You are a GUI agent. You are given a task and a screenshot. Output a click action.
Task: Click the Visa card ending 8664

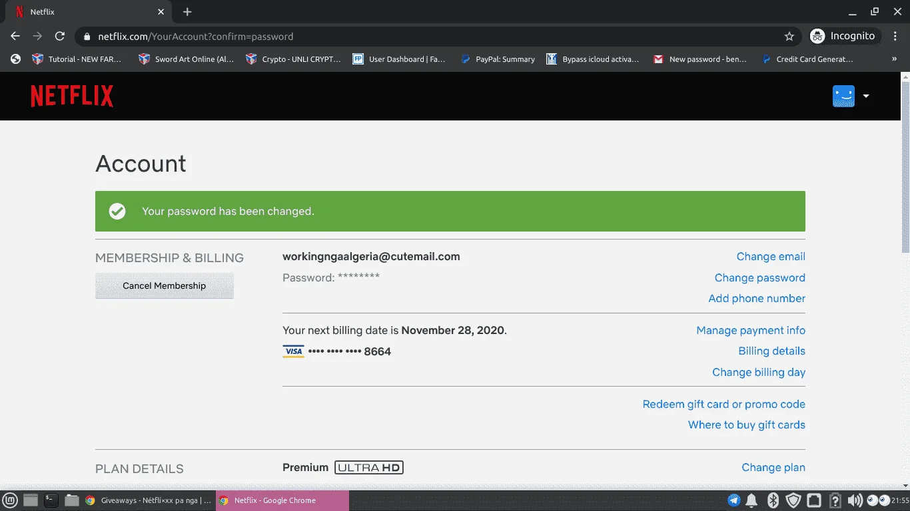coord(336,351)
